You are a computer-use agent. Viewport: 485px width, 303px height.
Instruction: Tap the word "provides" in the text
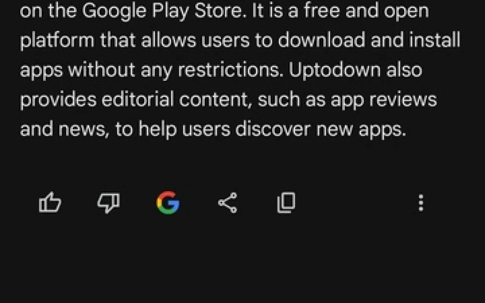click(x=58, y=100)
